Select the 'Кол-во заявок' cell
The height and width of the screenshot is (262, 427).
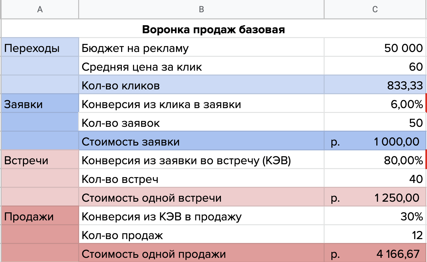coord(201,123)
